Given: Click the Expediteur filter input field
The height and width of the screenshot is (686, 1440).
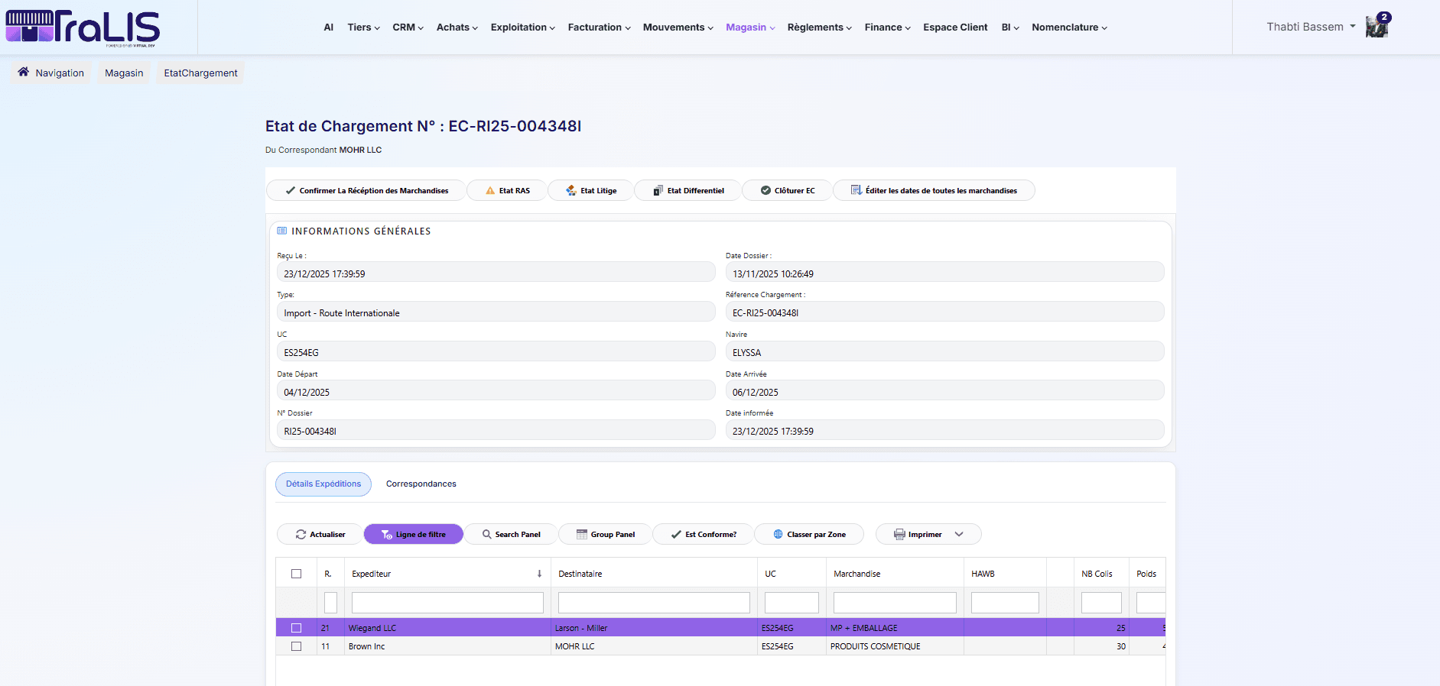Looking at the screenshot, I should tap(447, 603).
